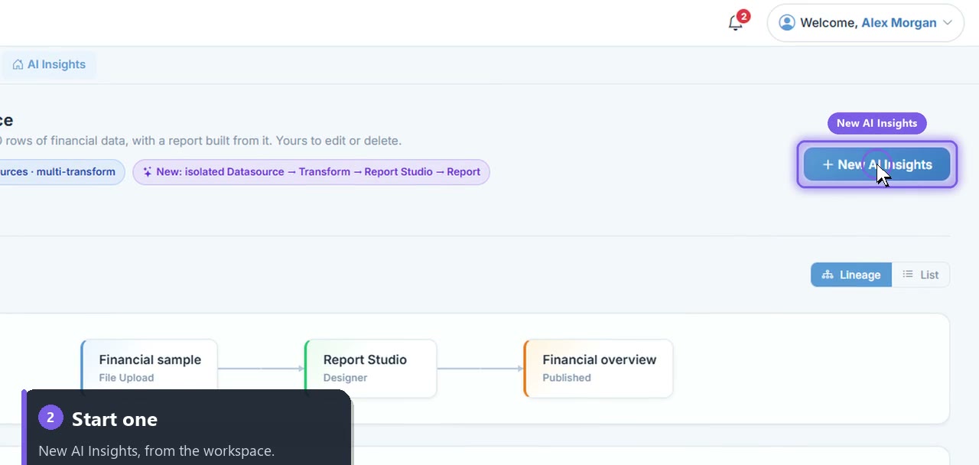Click the + New AI Insights button
Screen dimensions: 979x465
[x=877, y=164]
